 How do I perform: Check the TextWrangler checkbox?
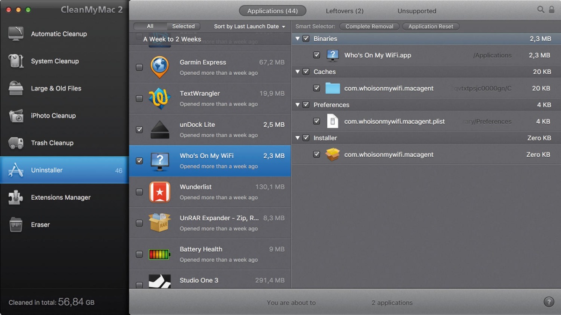click(139, 98)
